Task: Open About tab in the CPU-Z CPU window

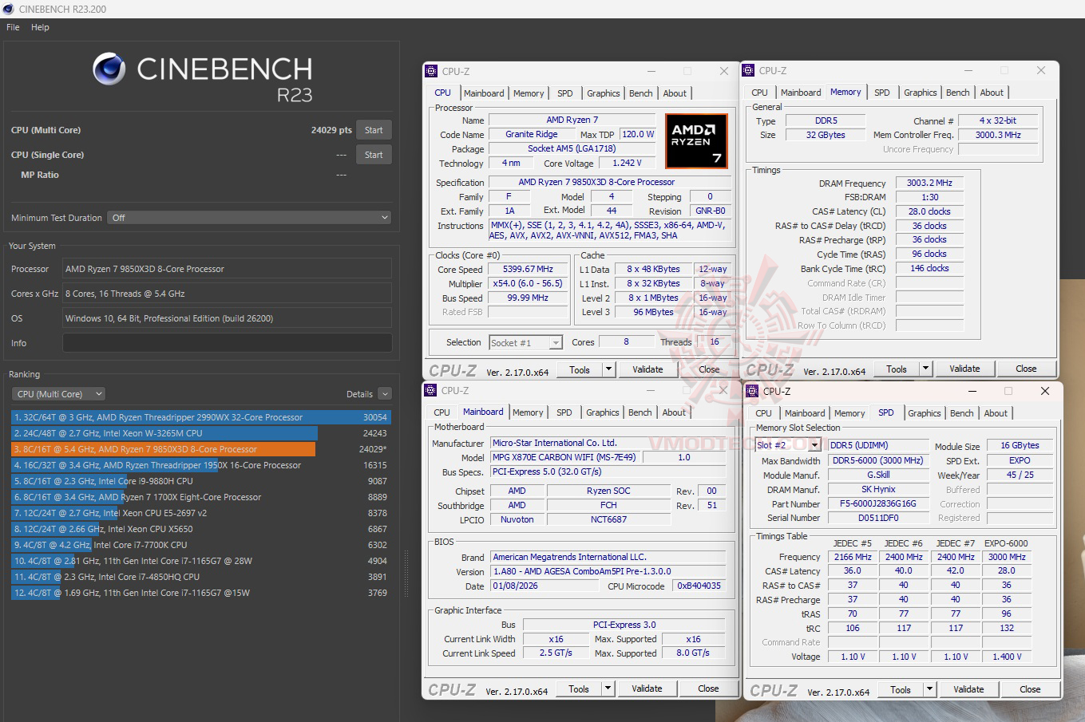Action: (675, 93)
